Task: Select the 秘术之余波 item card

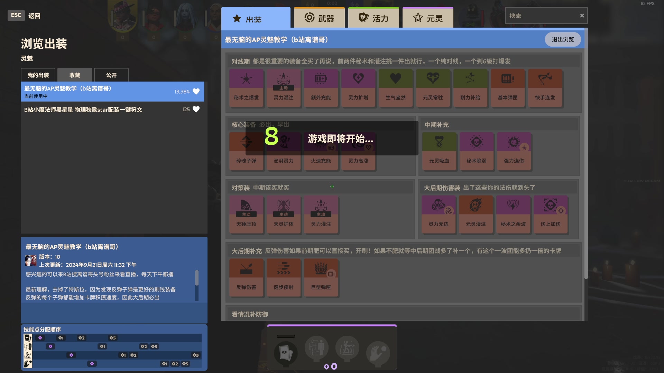Action: pyautogui.click(x=513, y=214)
